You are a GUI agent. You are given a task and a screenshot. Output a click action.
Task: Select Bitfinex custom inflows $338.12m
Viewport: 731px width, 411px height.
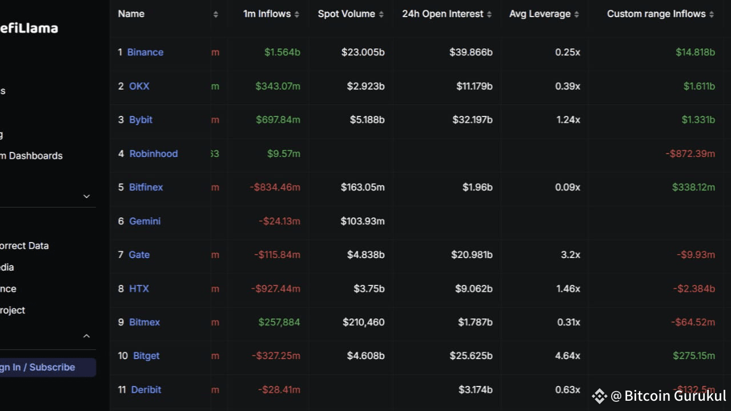693,187
